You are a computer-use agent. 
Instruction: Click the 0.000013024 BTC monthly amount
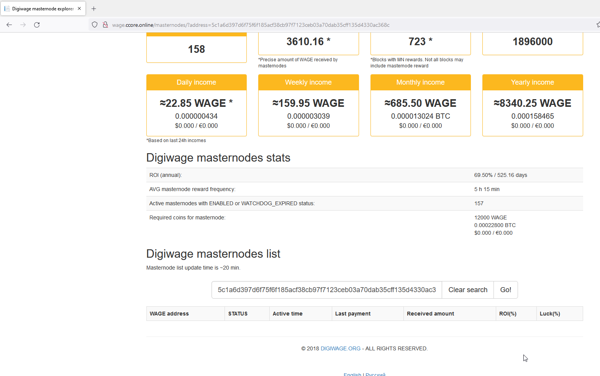[x=421, y=116]
